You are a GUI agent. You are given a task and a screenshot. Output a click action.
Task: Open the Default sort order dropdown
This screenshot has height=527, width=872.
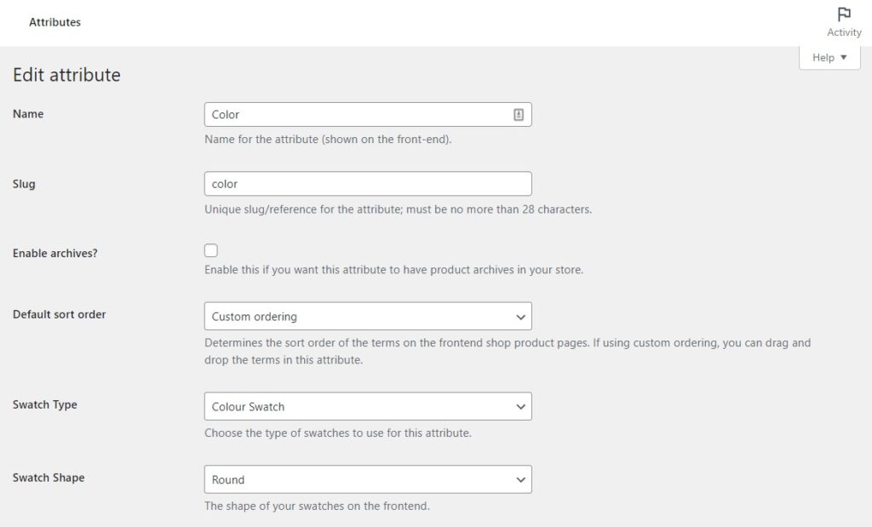click(x=368, y=316)
